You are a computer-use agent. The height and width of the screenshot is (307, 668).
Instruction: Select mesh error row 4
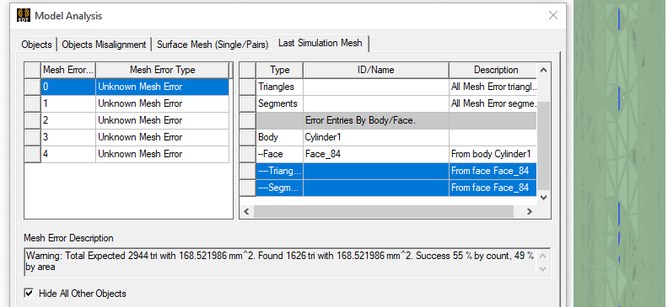(x=127, y=154)
